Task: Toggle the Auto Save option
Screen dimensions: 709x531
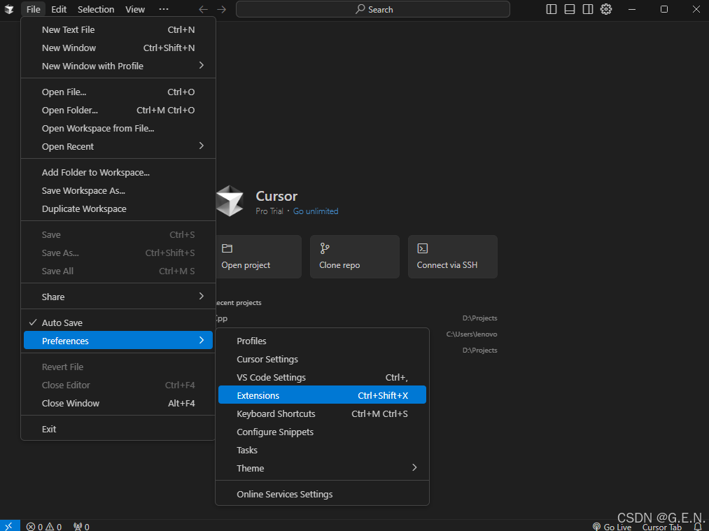Action: (118, 323)
